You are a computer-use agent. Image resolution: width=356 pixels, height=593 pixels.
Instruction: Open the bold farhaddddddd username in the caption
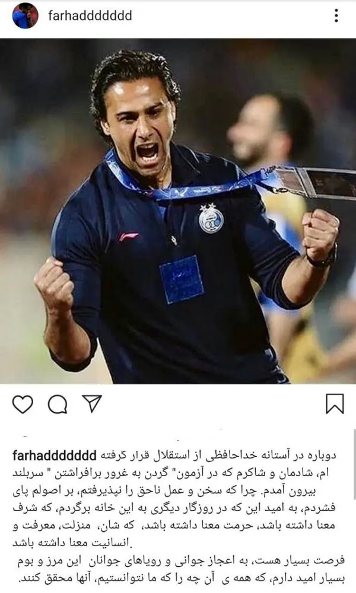[55, 455]
